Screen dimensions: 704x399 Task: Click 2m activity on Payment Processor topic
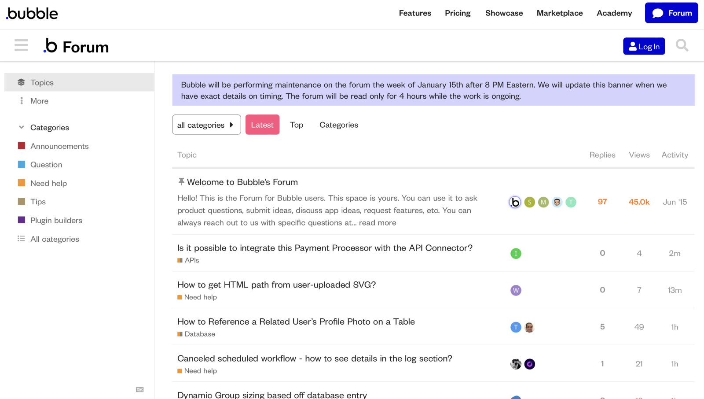675,253
